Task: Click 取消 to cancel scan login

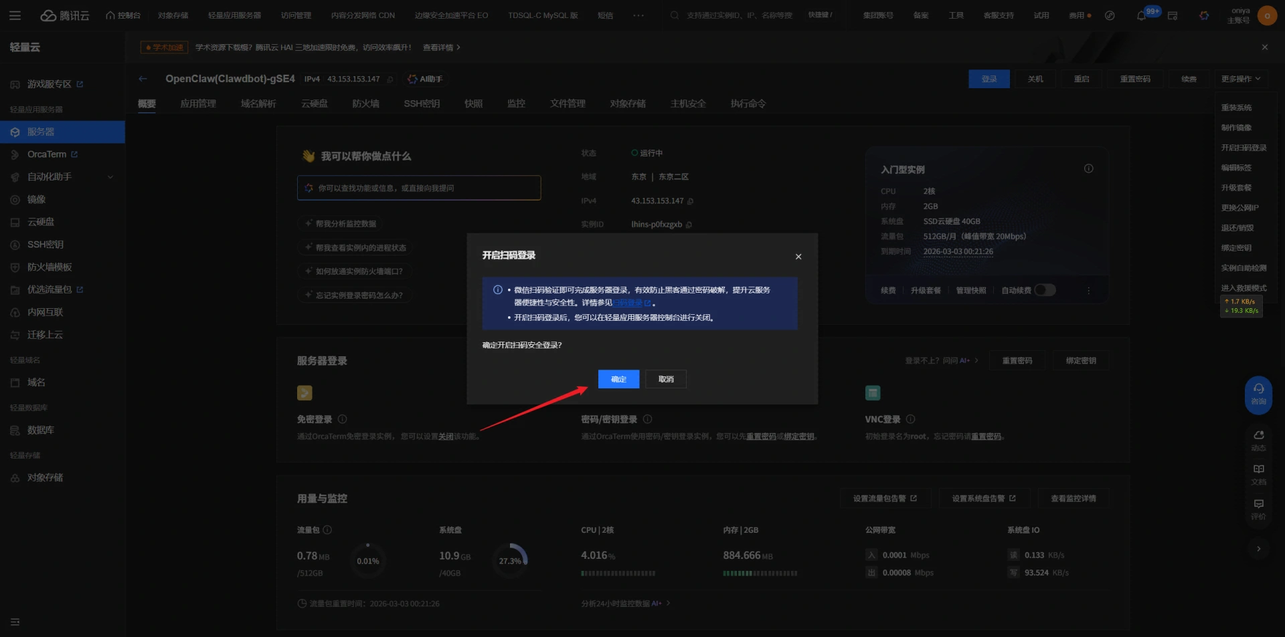Action: pyautogui.click(x=666, y=379)
